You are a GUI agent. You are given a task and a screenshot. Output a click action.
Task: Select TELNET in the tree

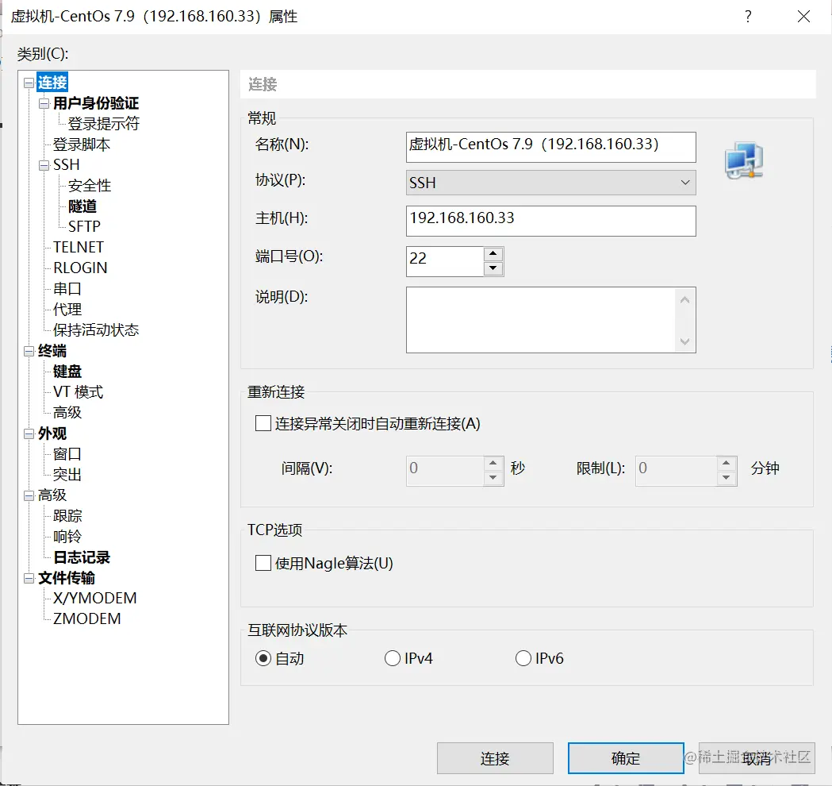(79, 248)
